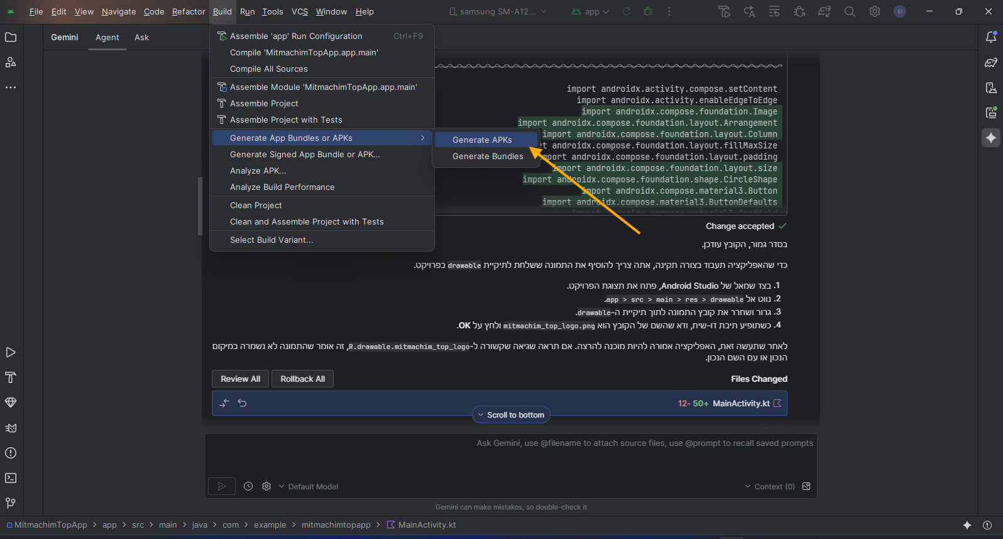The height and width of the screenshot is (539, 1003).
Task: Open the Git version control tool window
Action: click(11, 503)
